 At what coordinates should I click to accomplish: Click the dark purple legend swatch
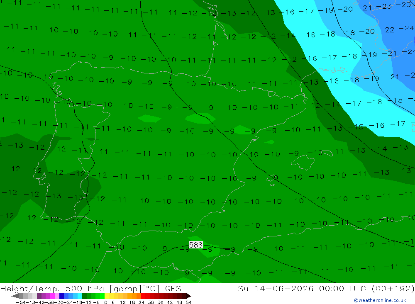(x=39, y=296)
